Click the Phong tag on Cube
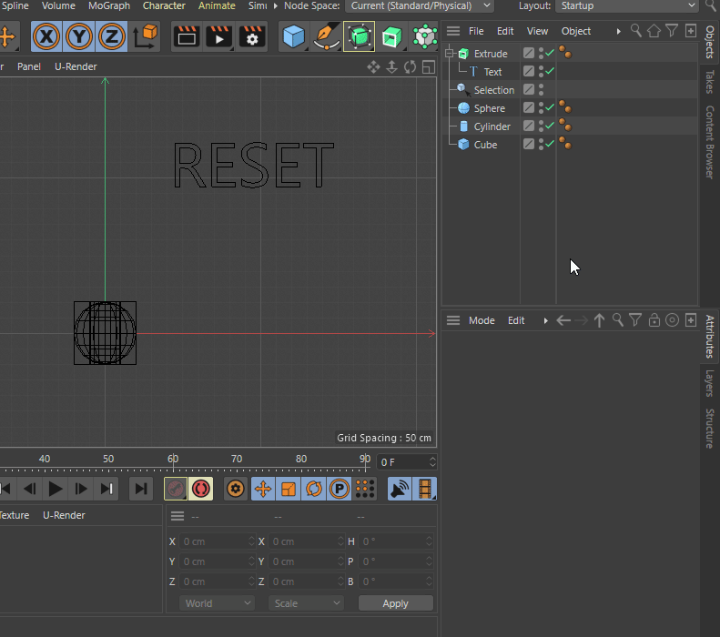 click(x=565, y=143)
